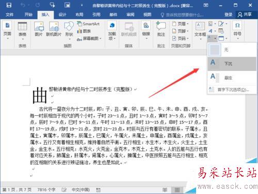Insert a SmartArt graphic
Image resolution: width=258 pixels, height=194 pixels.
point(88,24)
